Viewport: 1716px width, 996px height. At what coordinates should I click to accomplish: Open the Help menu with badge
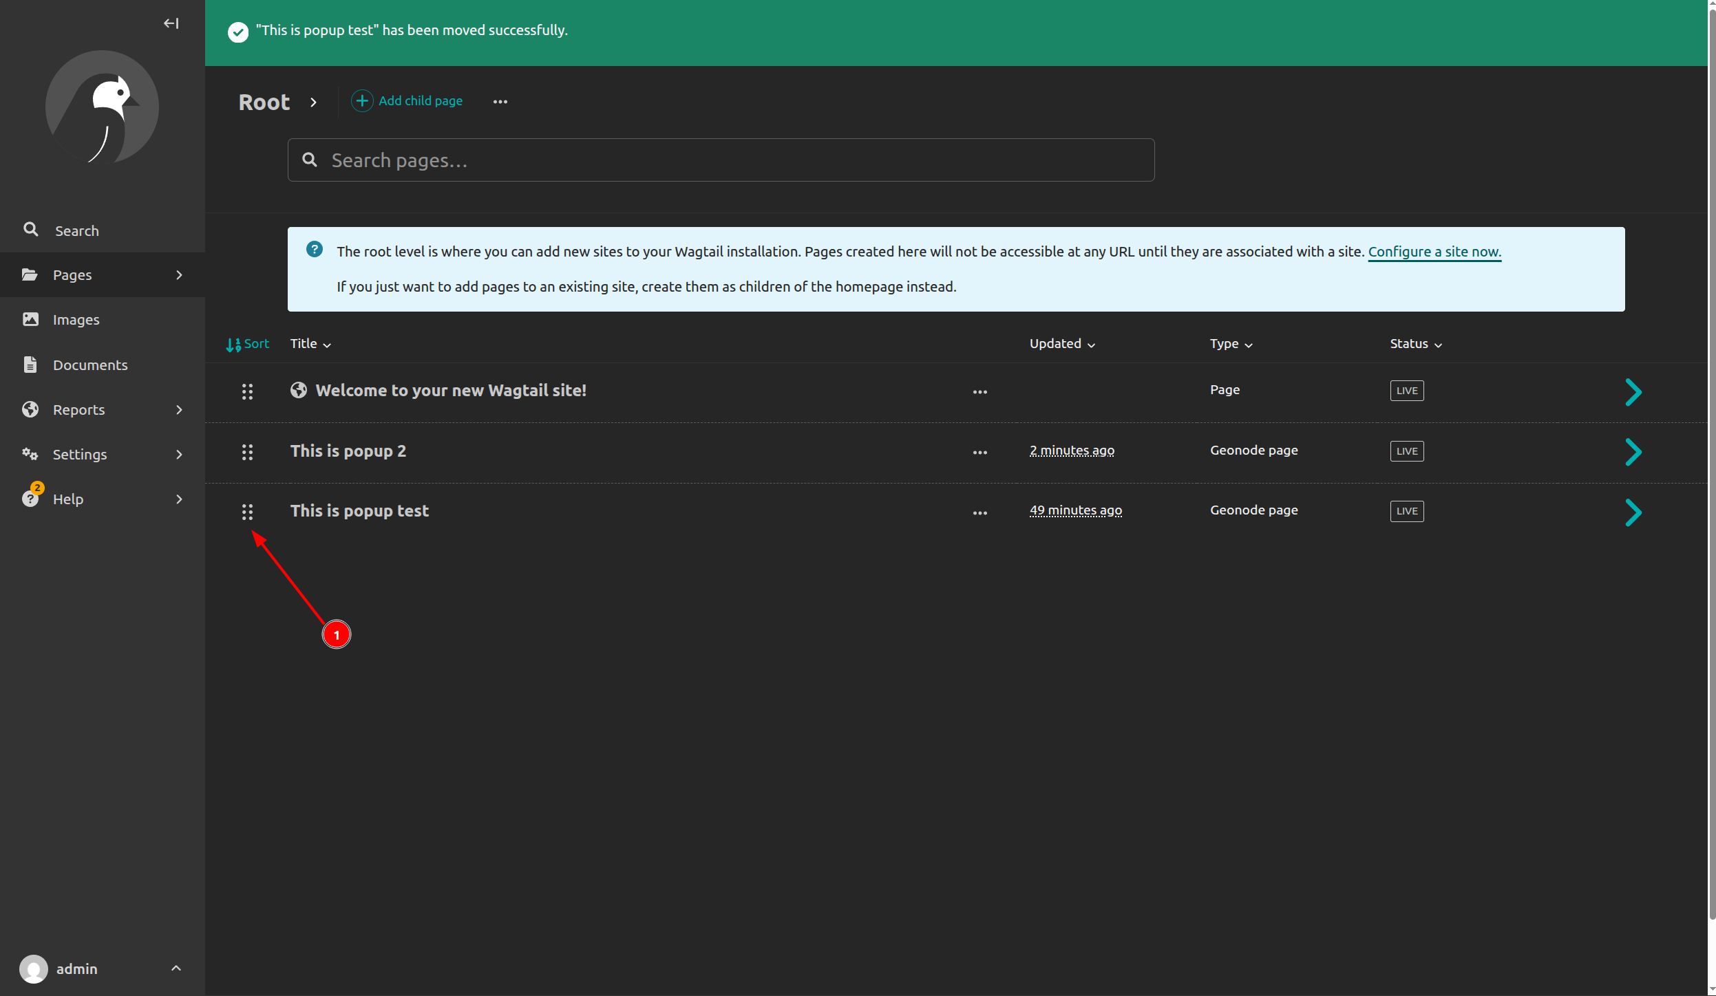[x=103, y=499]
